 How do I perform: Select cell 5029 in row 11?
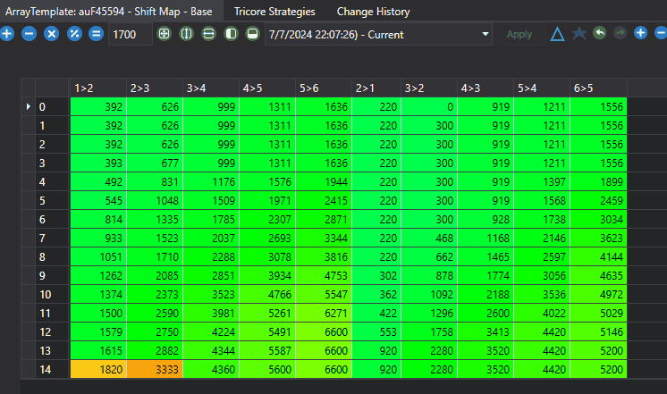[x=598, y=314]
